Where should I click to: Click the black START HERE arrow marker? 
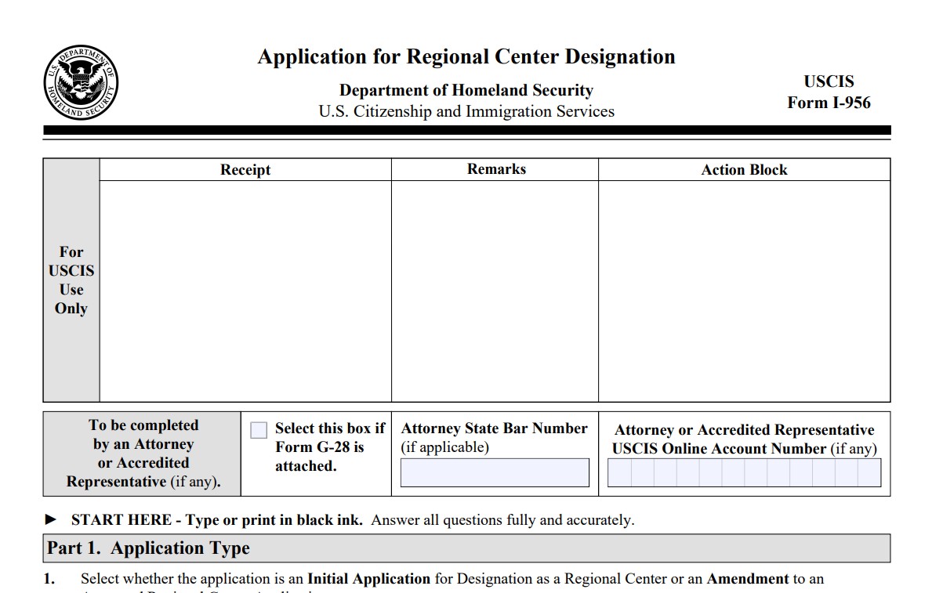coord(51,519)
